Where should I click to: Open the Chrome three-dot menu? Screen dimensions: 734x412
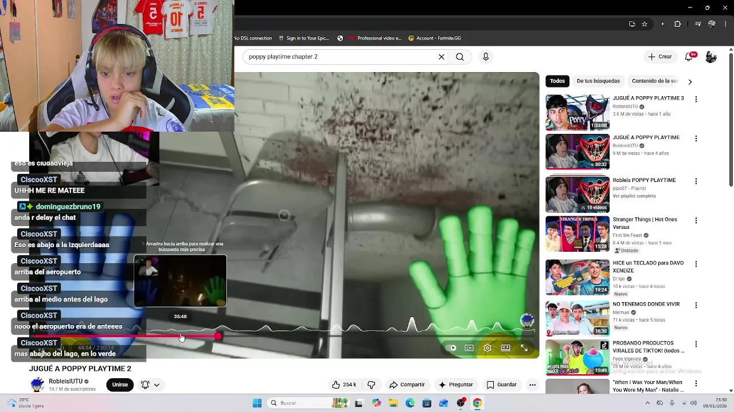[x=725, y=24]
